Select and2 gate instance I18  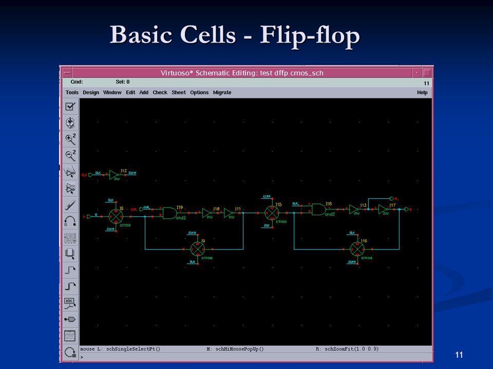[x=318, y=210]
